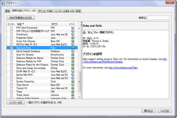Screen dimensions: 177x118
Task: Click the community icon in the Selenium Module for PHP row
Action: pos(73,61)
